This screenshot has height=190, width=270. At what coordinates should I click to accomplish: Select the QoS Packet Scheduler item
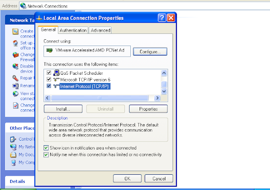tap(81, 73)
